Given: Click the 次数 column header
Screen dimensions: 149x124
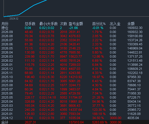Looking at the screenshot, I should [63, 24].
